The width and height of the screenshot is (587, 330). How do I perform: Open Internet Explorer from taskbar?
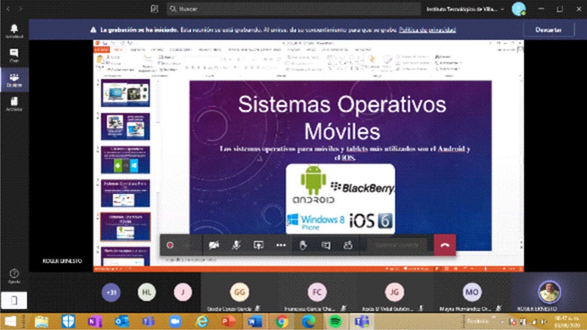click(x=202, y=321)
